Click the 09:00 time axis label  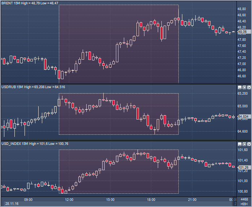[28, 199]
